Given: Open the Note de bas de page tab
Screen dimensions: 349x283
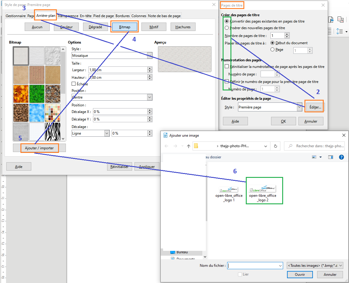Looking at the screenshot, I should (x=164, y=16).
